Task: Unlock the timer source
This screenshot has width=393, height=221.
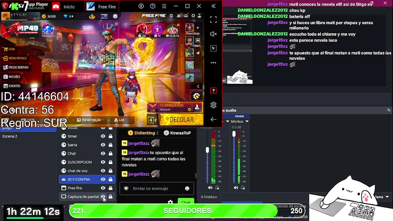Action: point(111,136)
